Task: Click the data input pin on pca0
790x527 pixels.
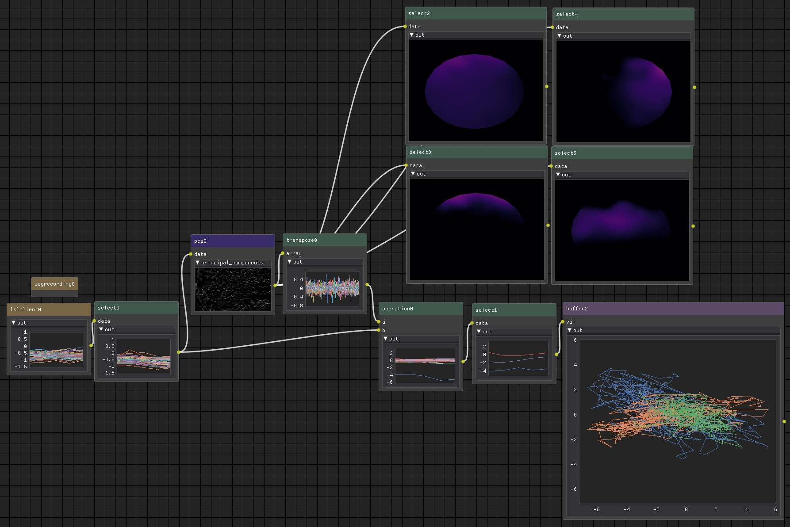Action: [x=191, y=254]
